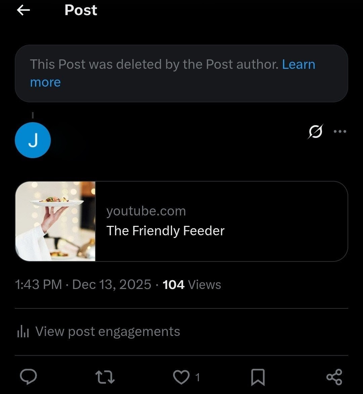Click the bar chart analytics icon
The height and width of the screenshot is (394, 363).
pyautogui.click(x=23, y=332)
